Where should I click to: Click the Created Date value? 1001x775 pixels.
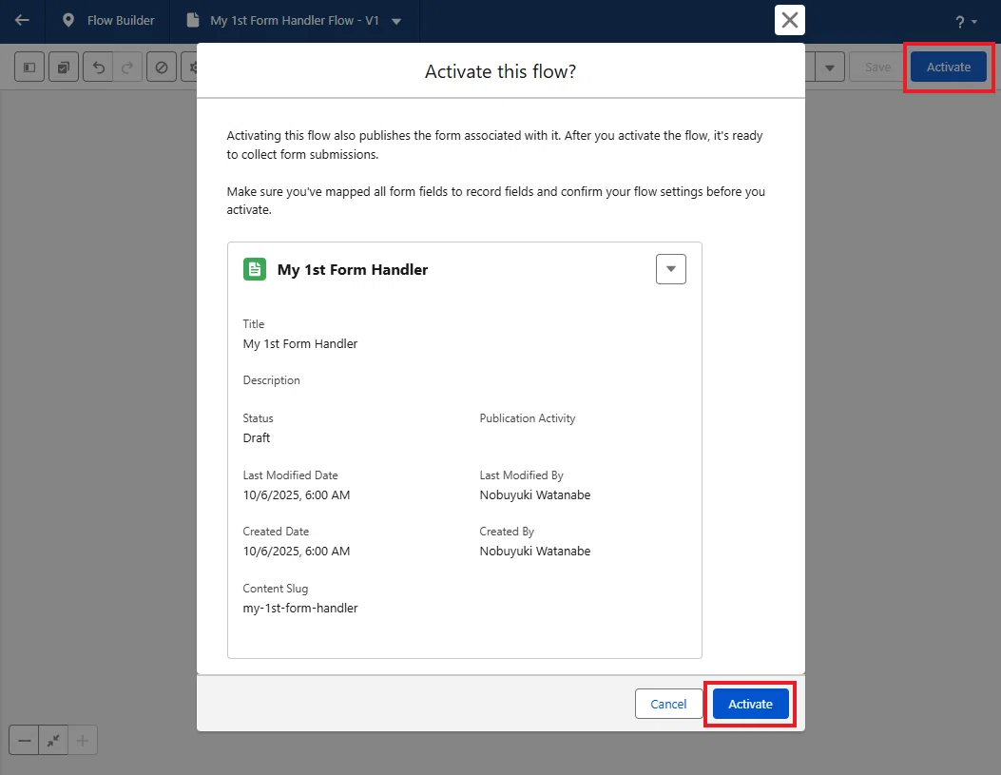(x=297, y=551)
